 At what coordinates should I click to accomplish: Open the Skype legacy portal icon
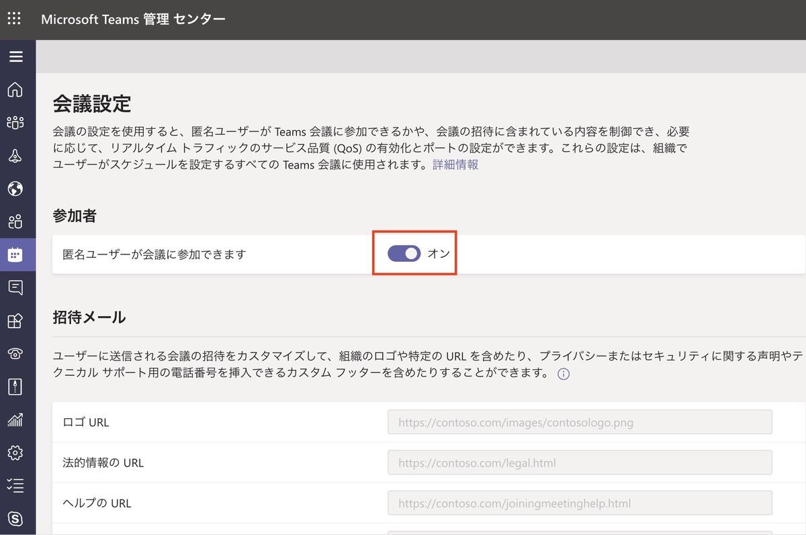pyautogui.click(x=15, y=518)
